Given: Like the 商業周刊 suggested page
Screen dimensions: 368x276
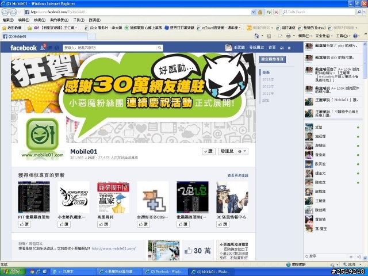Looking at the screenshot, I should [103, 224].
